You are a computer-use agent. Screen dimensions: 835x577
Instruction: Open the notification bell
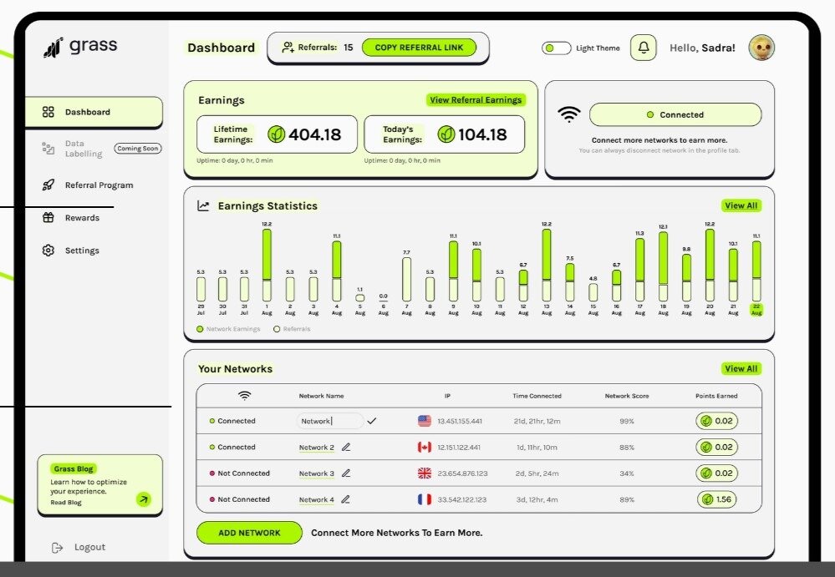644,48
